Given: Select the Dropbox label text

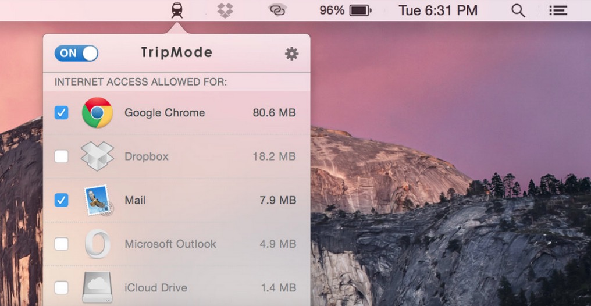Looking at the screenshot, I should 146,156.
